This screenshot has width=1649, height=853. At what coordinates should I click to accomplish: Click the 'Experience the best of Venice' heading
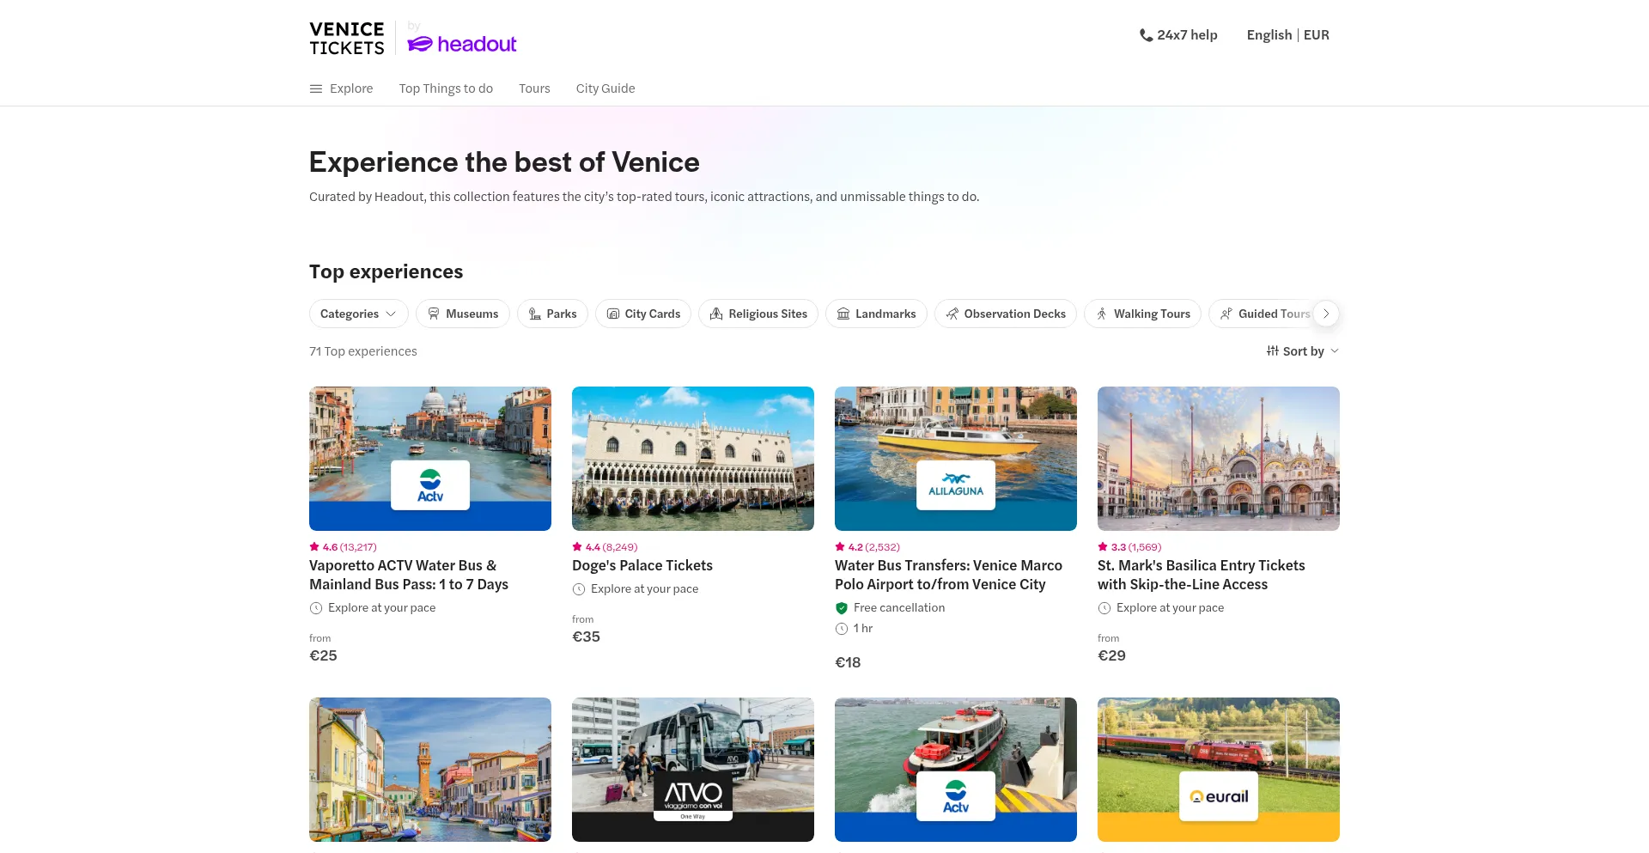[504, 162]
